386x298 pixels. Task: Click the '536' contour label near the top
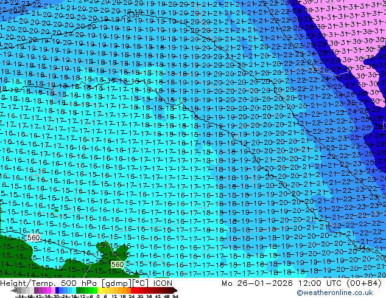133,15
